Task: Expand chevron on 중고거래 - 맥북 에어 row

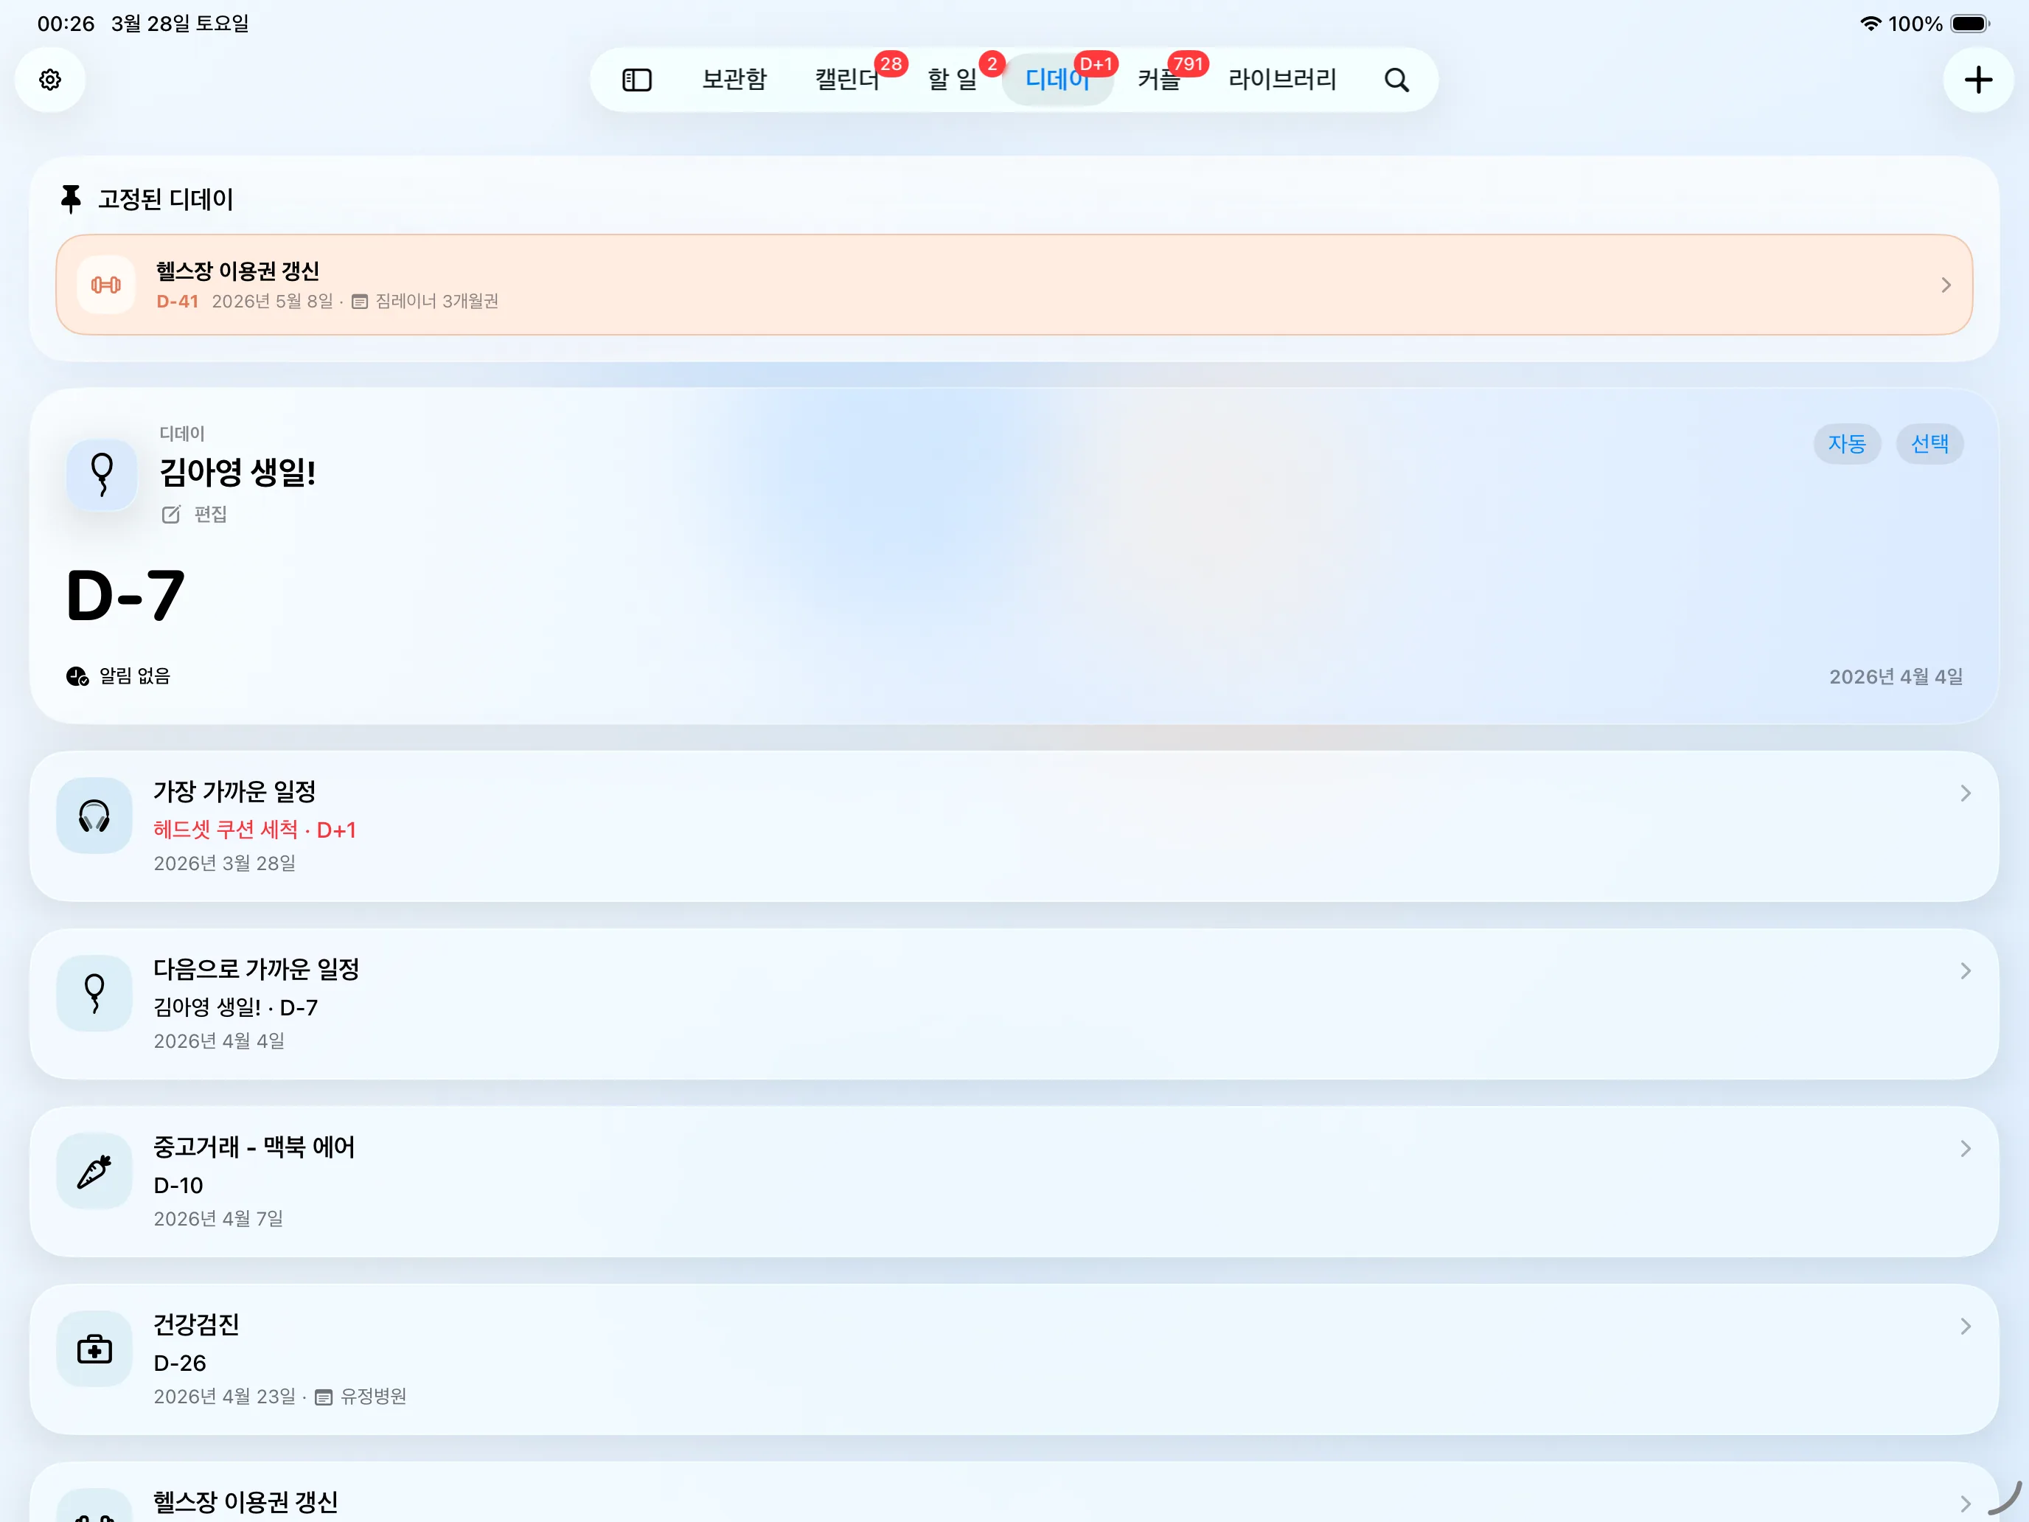Action: [1965, 1149]
